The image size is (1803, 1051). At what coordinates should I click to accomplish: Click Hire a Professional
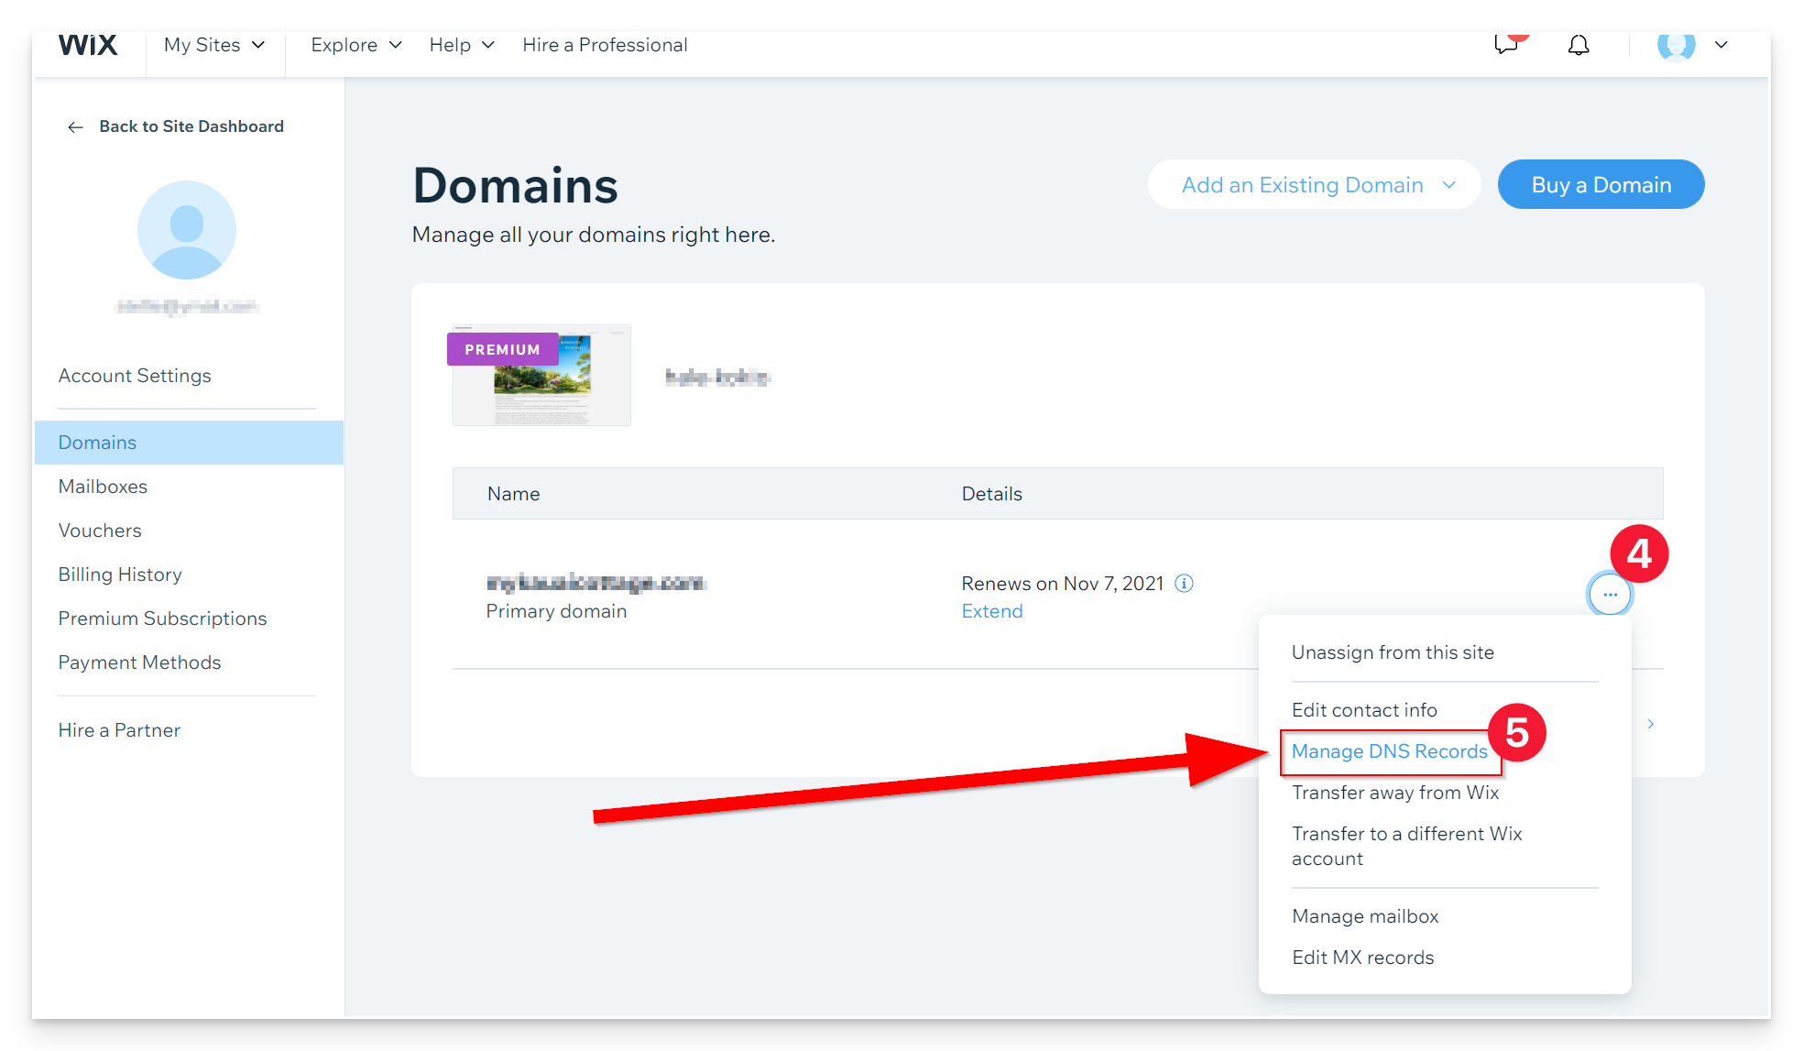(605, 45)
